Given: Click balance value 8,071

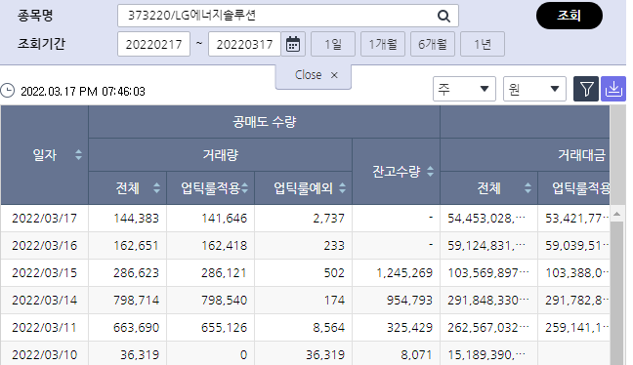Looking at the screenshot, I should [x=416, y=355].
